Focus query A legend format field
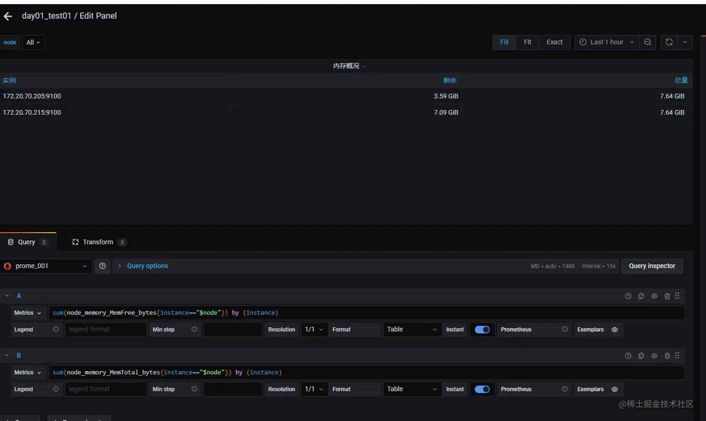706x421 pixels. click(106, 329)
